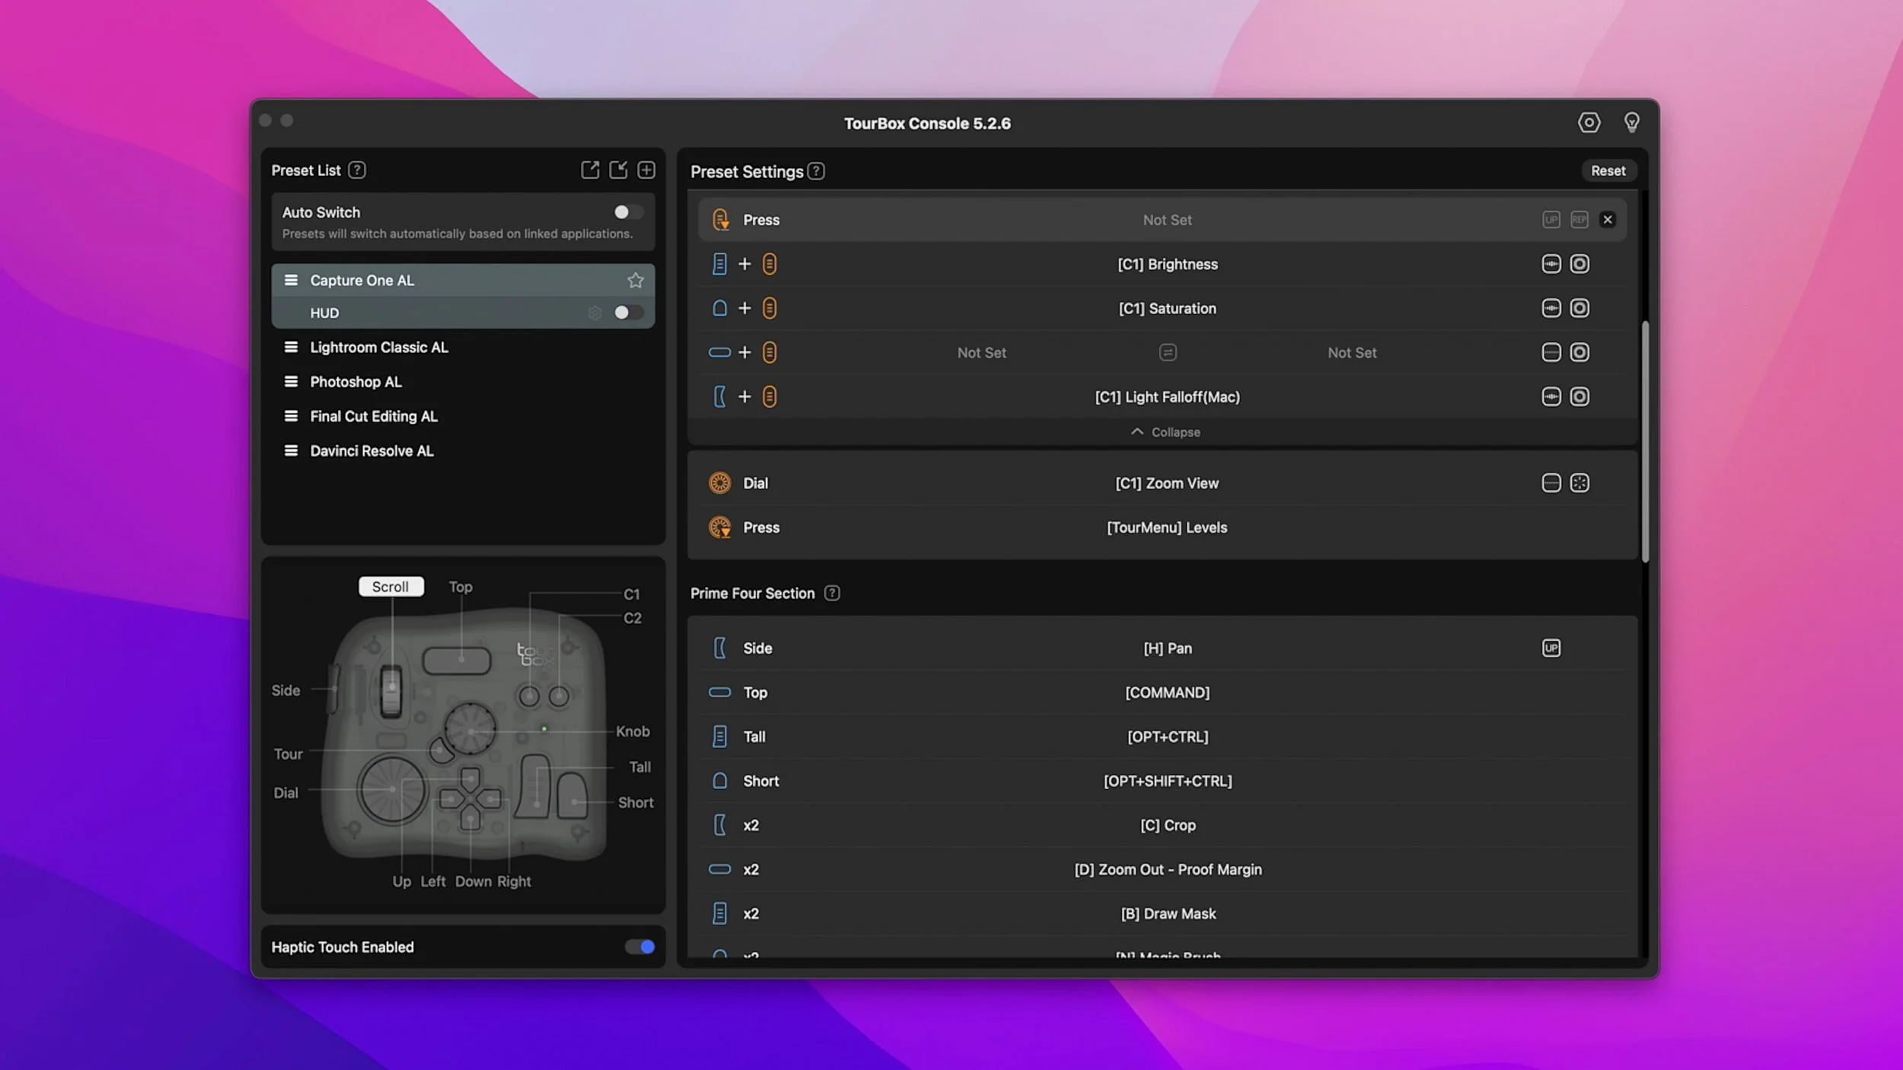
Task: Select the Photoshop AL preset
Action: tap(463, 382)
